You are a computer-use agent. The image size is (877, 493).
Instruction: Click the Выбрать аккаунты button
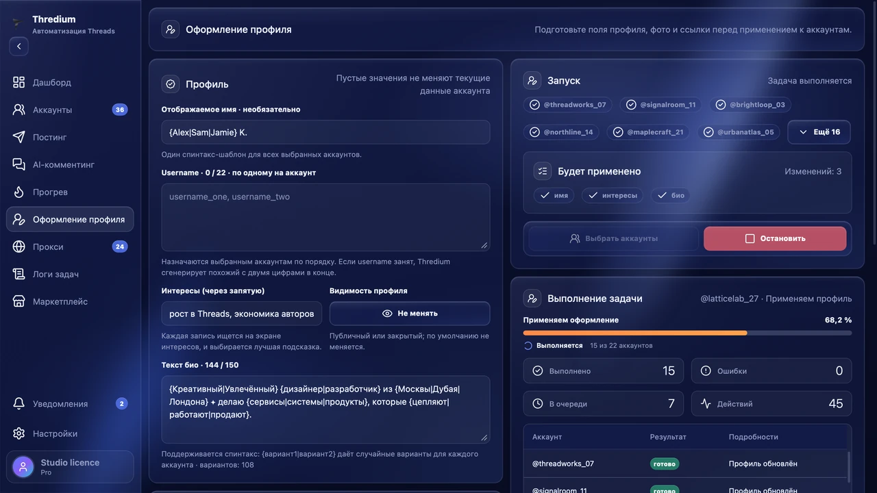click(x=613, y=238)
